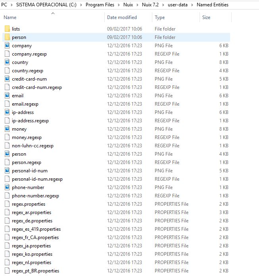Click the regex_es_419.properties file icon
The width and height of the screenshot is (259, 276).
tap(7, 229)
